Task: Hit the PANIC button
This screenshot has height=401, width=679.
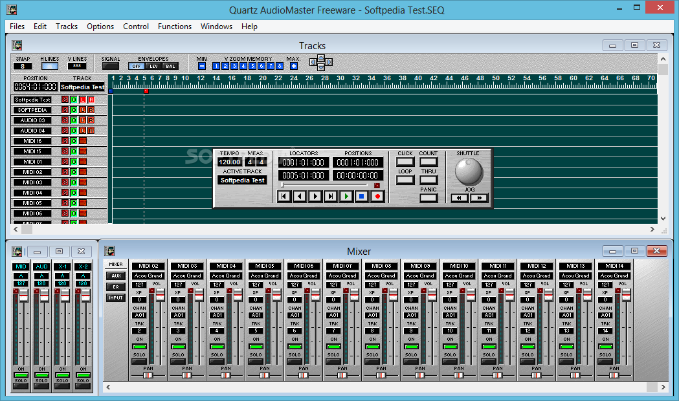Action: 429,198
